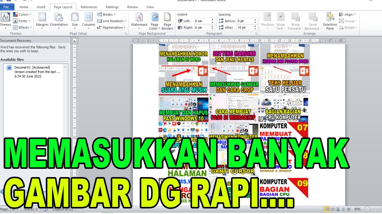Open the Paragraph dialog launcher
Viewport: 382px width, 214px height.
click(256, 34)
